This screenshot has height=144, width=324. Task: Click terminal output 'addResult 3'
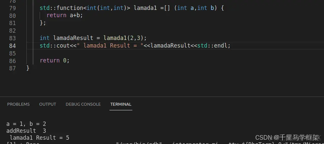pyautogui.click(x=26, y=131)
